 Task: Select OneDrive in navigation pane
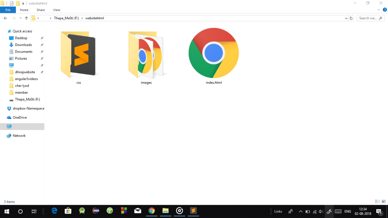coord(20,117)
